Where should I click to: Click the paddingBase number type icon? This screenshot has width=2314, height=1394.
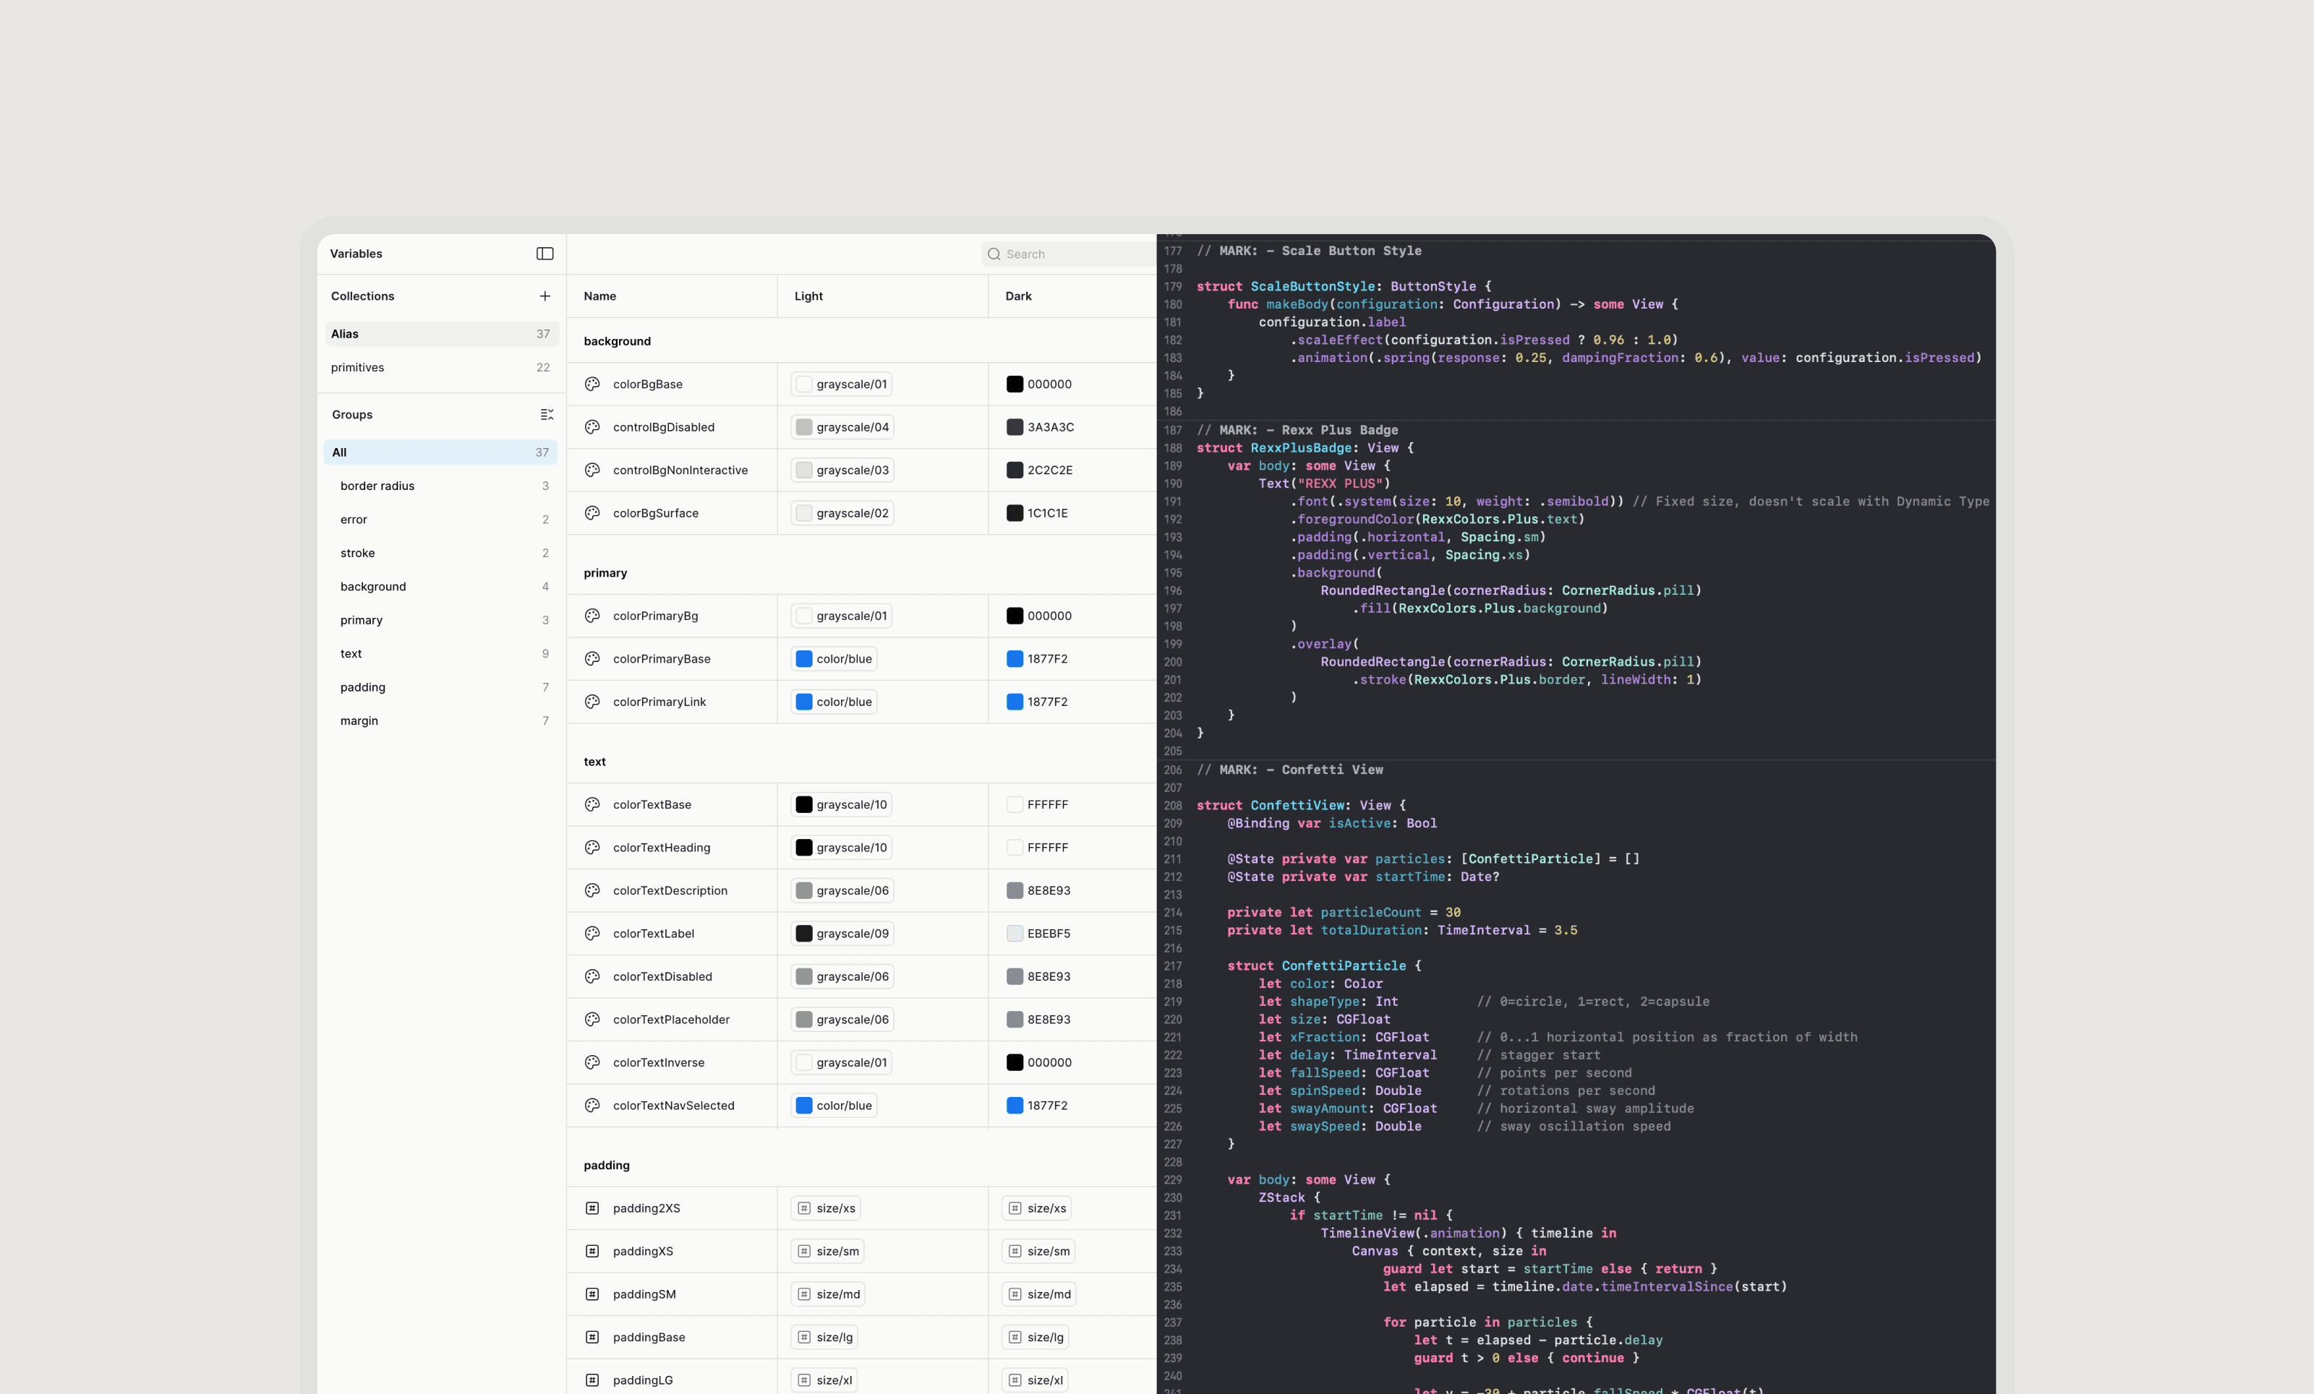tap(592, 1337)
